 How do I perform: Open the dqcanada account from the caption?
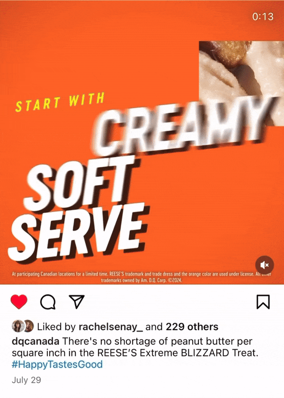click(35, 342)
